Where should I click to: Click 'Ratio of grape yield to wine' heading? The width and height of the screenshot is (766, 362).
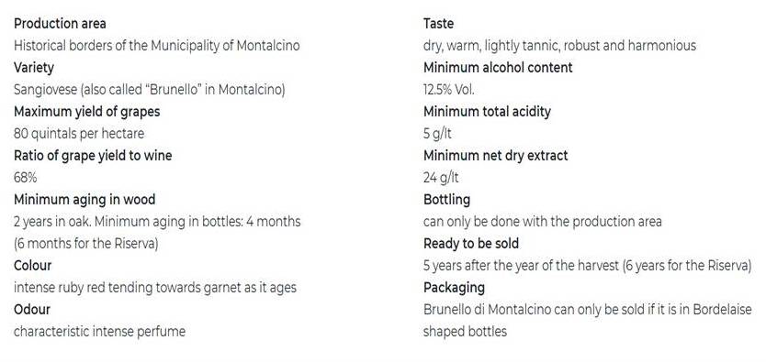pyautogui.click(x=93, y=156)
